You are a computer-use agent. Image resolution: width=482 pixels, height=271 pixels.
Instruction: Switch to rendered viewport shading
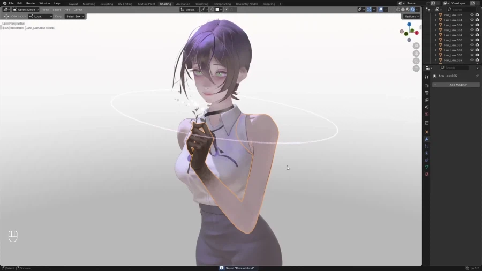coord(412,10)
